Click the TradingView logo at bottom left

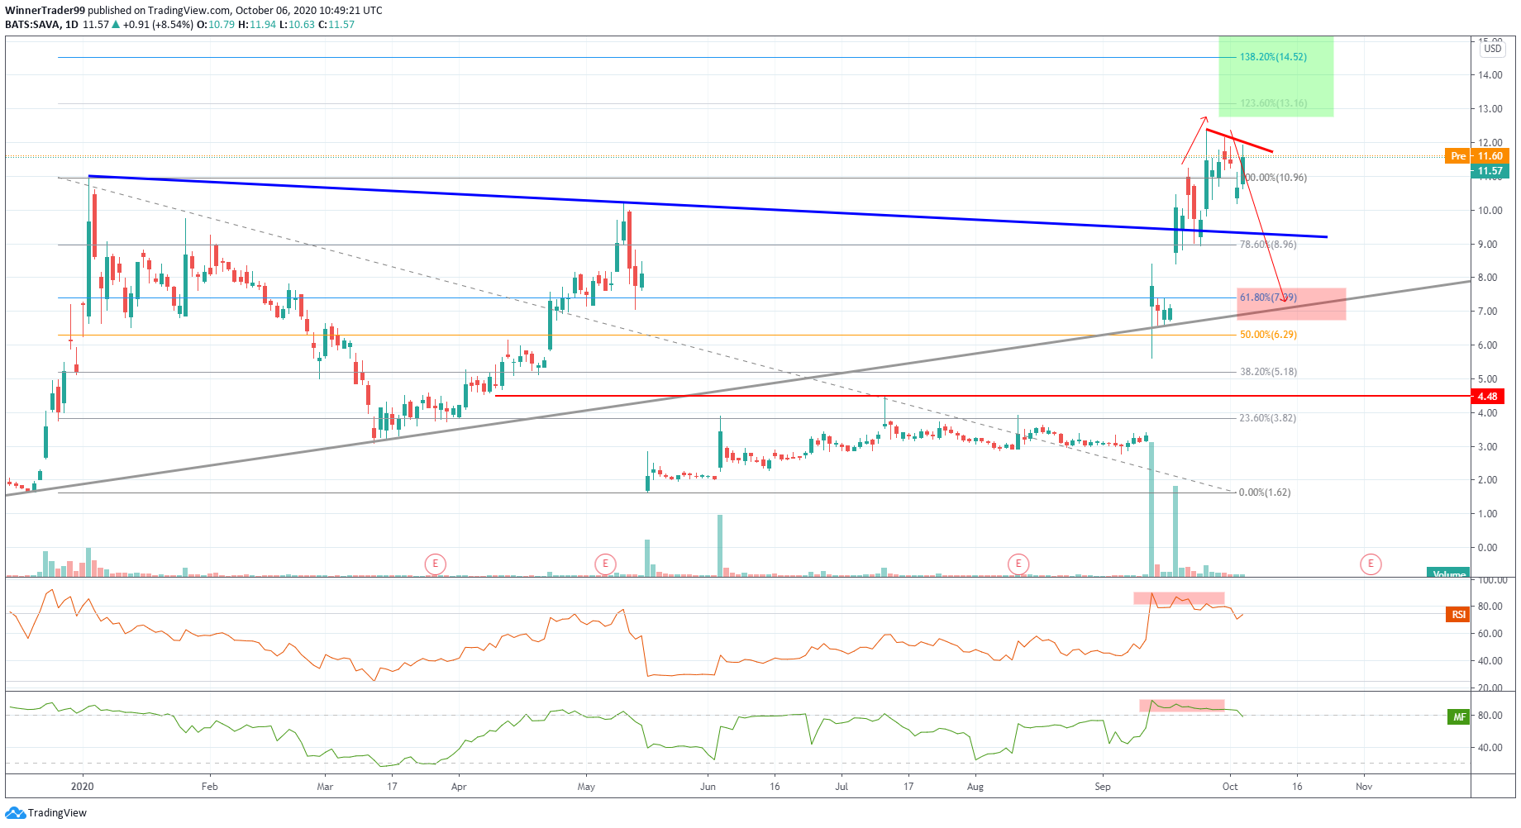tap(46, 813)
